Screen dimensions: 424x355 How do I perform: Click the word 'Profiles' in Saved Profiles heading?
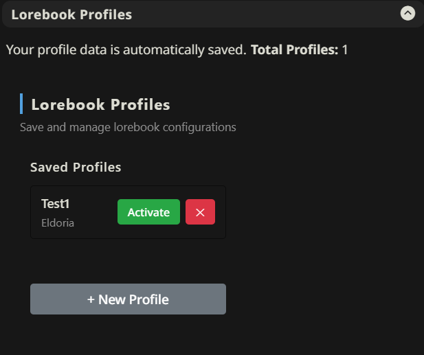(97, 167)
